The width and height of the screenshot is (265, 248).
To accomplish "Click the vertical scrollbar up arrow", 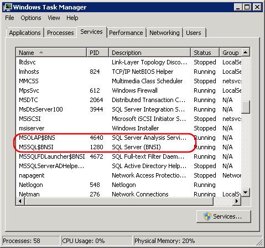I will click(x=246, y=52).
